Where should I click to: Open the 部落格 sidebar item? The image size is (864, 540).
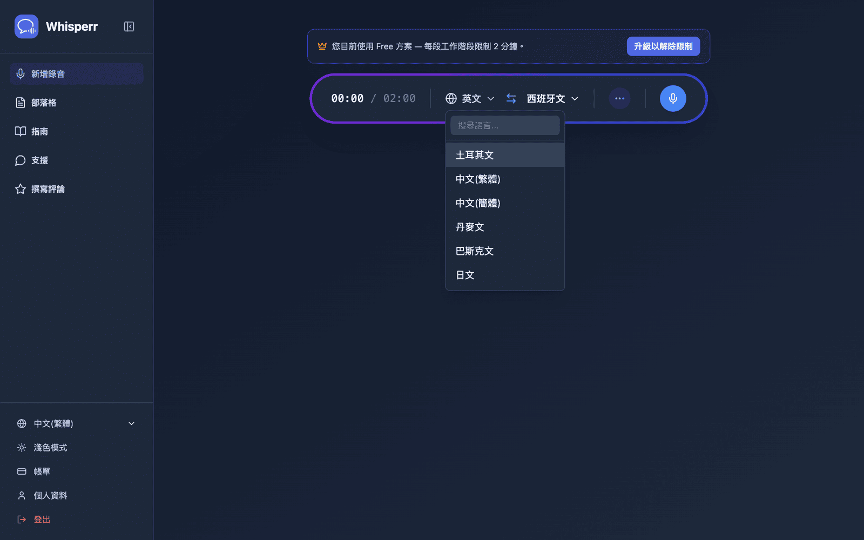(x=76, y=103)
